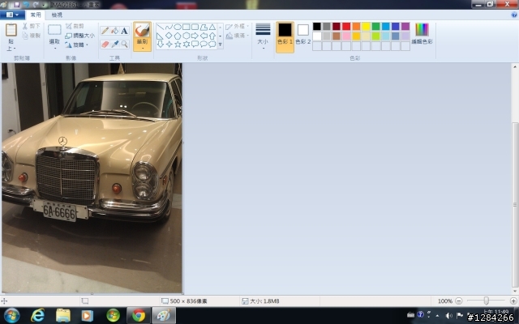Choose the Down arrow shape
Viewport: 519px width, 324px height.
tap(161, 45)
